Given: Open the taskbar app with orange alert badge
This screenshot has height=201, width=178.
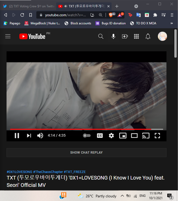Looking at the screenshot, I should (63, 196).
